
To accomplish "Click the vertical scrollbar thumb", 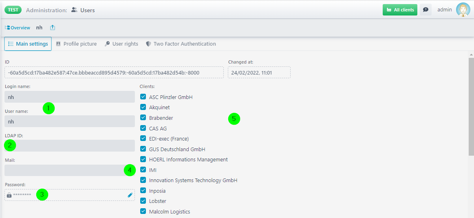I will pyautogui.click(x=471, y=107).
